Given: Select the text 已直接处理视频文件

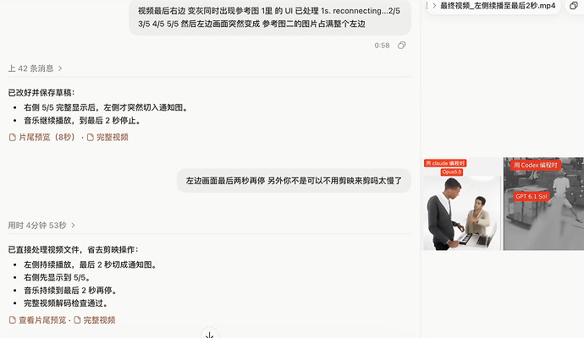Looking at the screenshot, I should click(73, 249).
